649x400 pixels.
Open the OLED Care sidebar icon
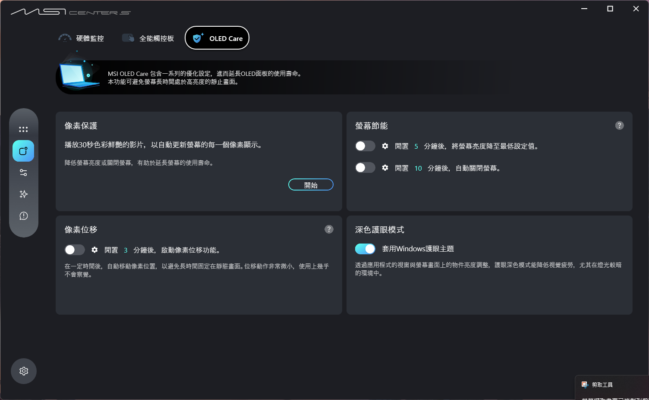(x=23, y=151)
